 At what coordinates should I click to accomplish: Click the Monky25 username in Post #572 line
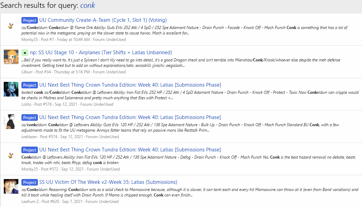pyautogui.click(x=30, y=169)
